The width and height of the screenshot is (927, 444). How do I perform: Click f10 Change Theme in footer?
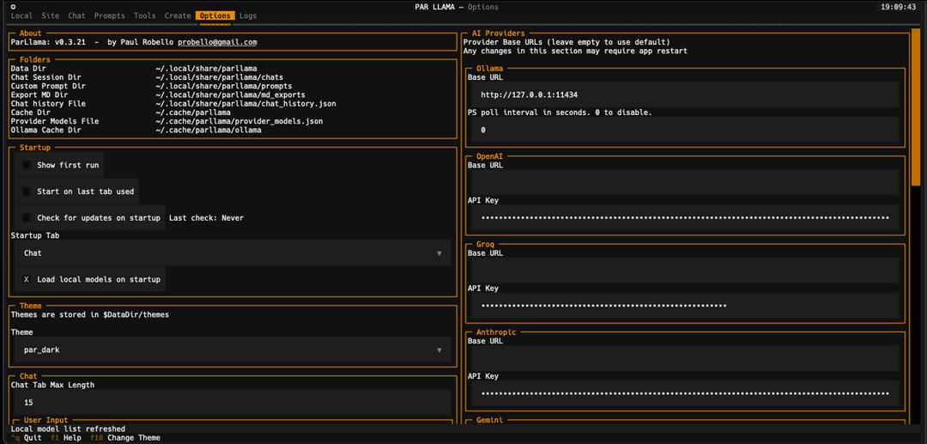124,438
